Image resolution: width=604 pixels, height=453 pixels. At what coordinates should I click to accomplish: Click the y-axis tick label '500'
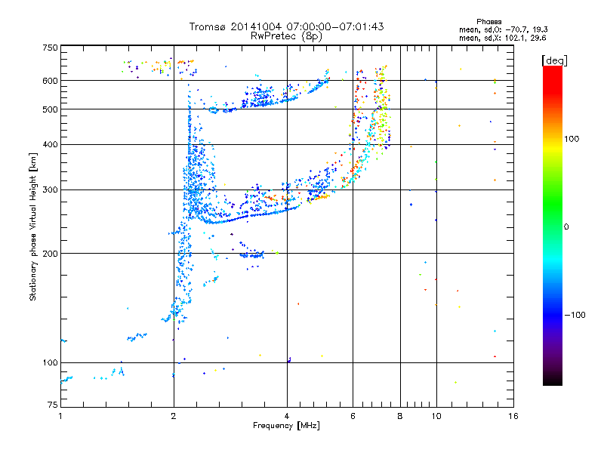pyautogui.click(x=50, y=109)
